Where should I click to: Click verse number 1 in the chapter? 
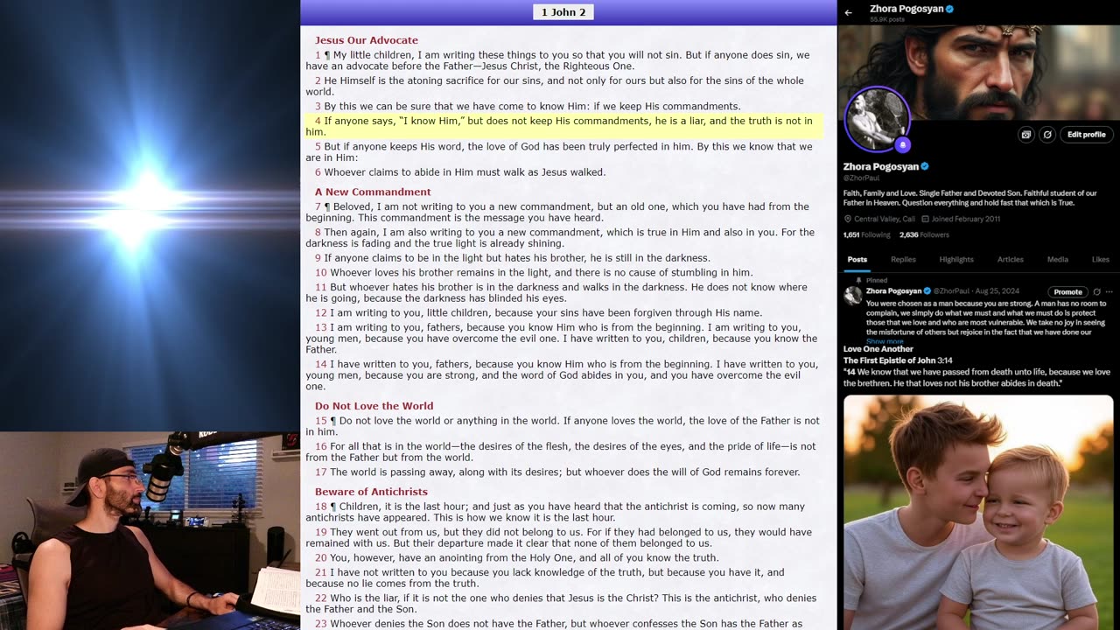[318, 55]
